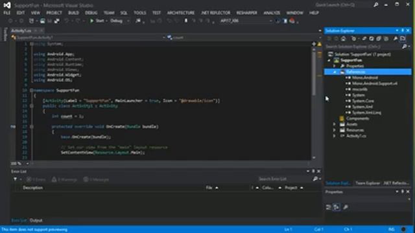Toggle the Errors filter in Error List
Viewport: 415px width, 233px height.
[x=36, y=180]
